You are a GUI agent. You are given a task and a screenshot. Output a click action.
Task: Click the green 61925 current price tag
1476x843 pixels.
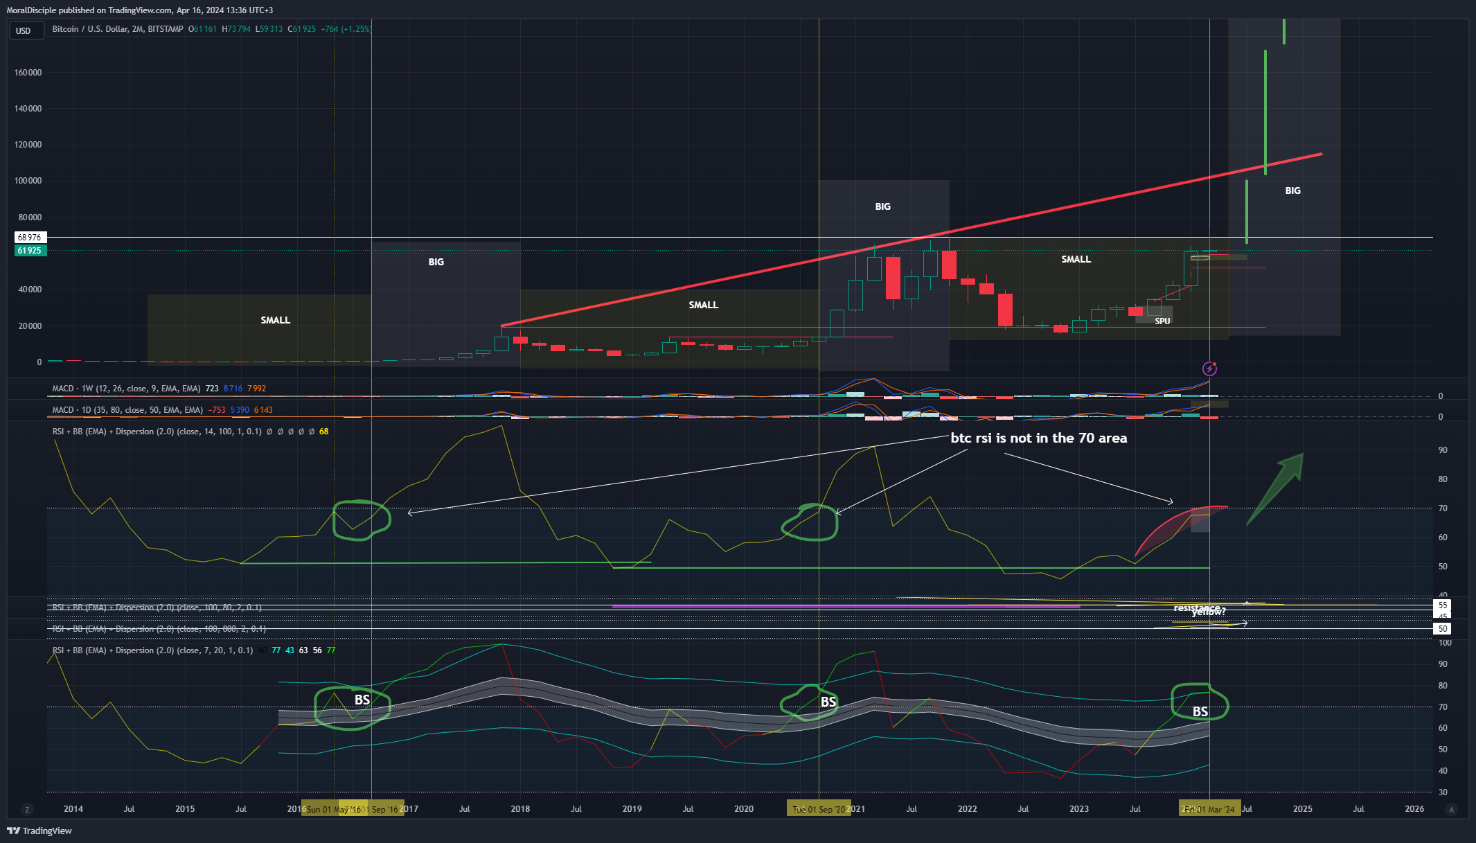[30, 251]
